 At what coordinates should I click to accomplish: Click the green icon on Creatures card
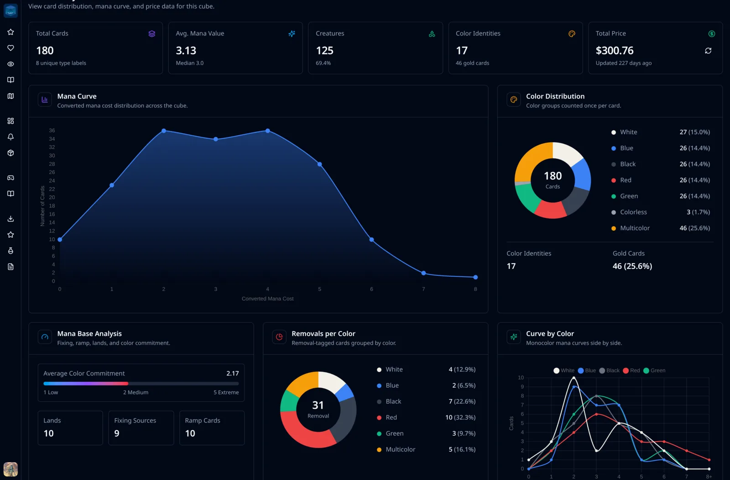tap(432, 34)
